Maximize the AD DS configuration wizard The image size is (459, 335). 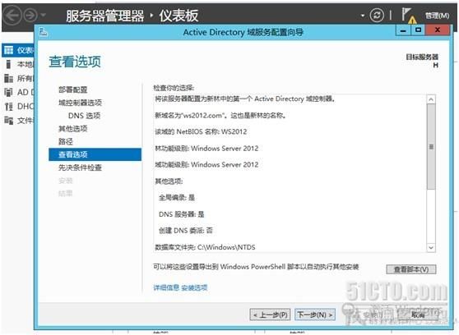[418, 30]
